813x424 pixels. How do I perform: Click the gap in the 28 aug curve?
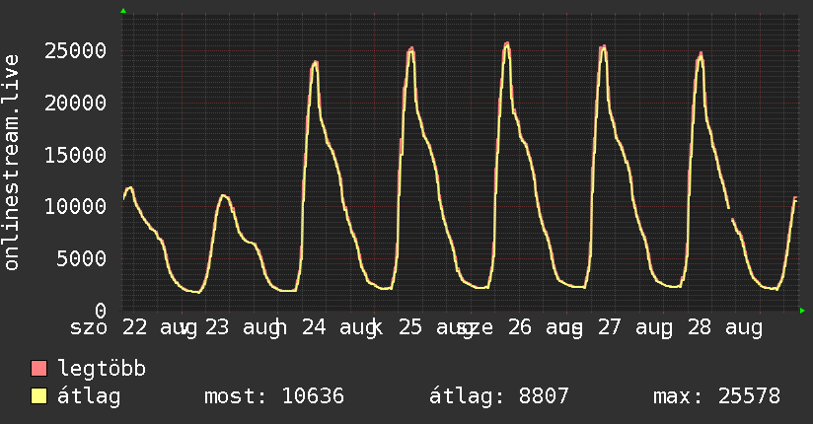click(x=731, y=214)
